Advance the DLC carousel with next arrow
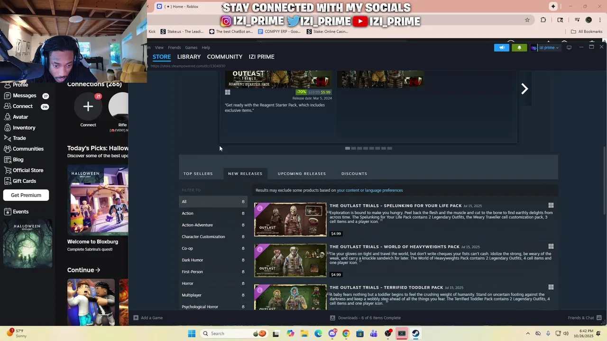 (524, 89)
